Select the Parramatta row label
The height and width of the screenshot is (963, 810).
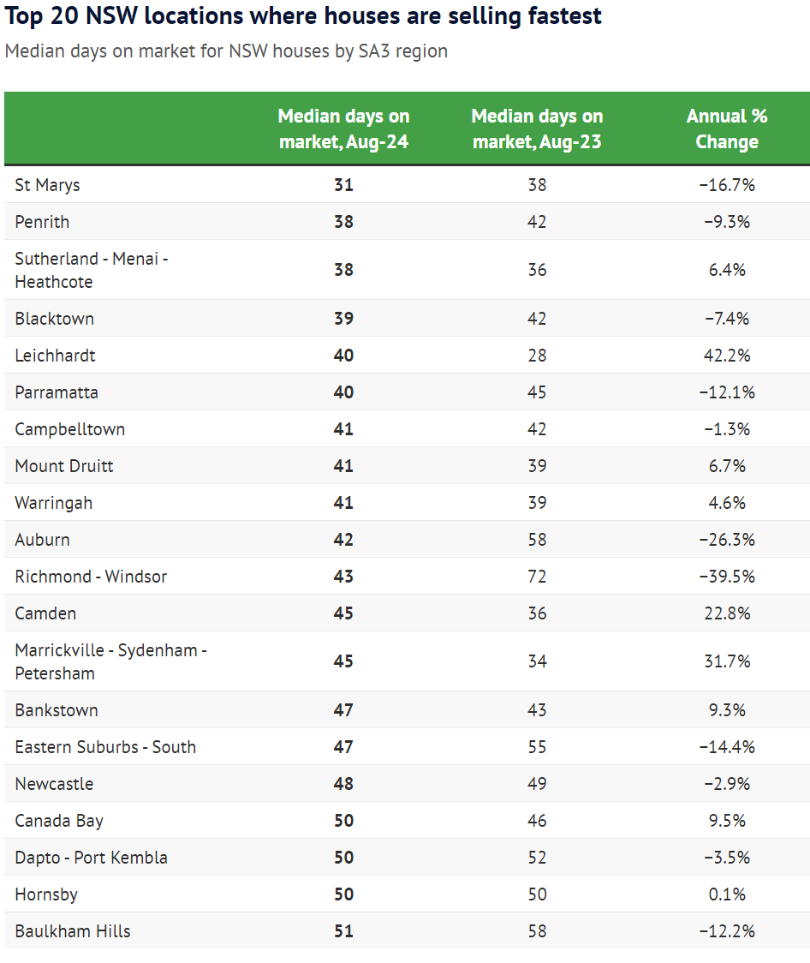(x=57, y=392)
